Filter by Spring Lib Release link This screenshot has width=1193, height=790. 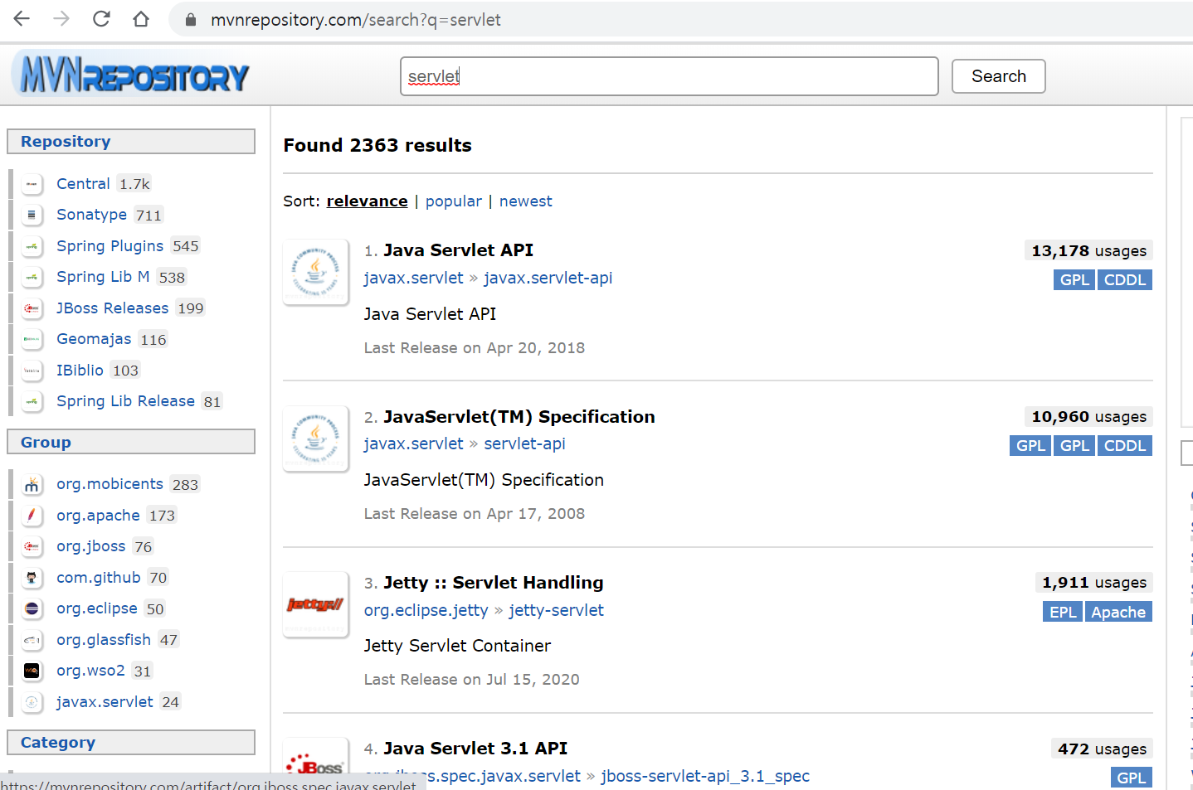pyautogui.click(x=125, y=401)
